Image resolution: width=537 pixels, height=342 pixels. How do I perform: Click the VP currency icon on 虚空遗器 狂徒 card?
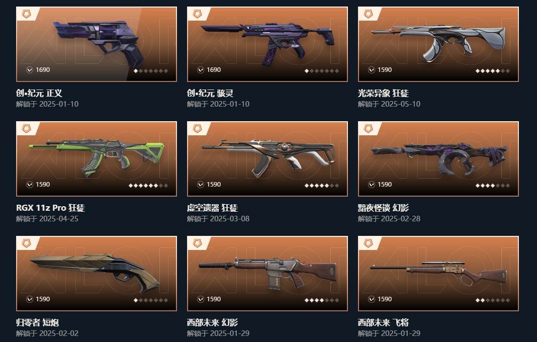pyautogui.click(x=201, y=185)
